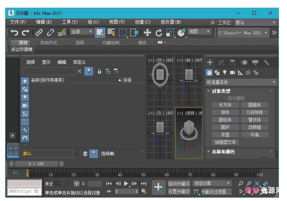The height and width of the screenshot is (201, 287).
Task: Select Cameras category in Create panel
Action: [233, 73]
